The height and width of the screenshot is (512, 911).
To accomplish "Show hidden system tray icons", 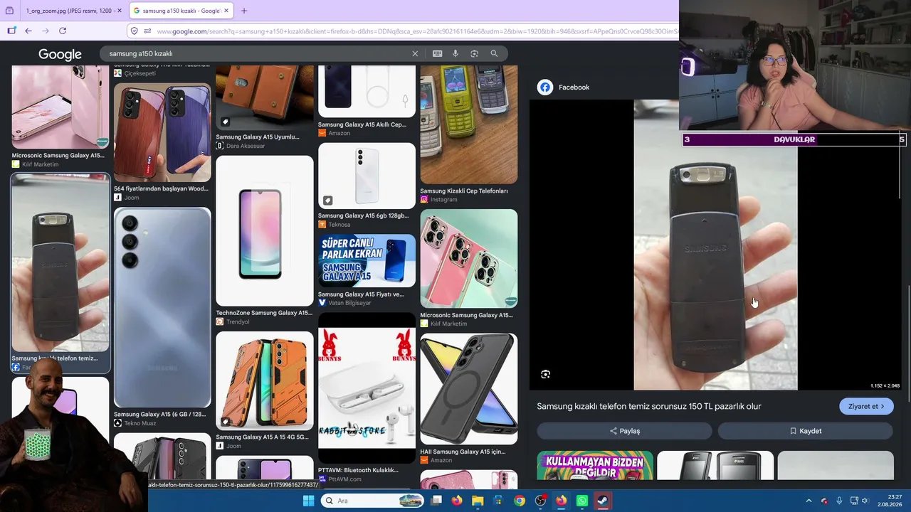I will click(809, 501).
